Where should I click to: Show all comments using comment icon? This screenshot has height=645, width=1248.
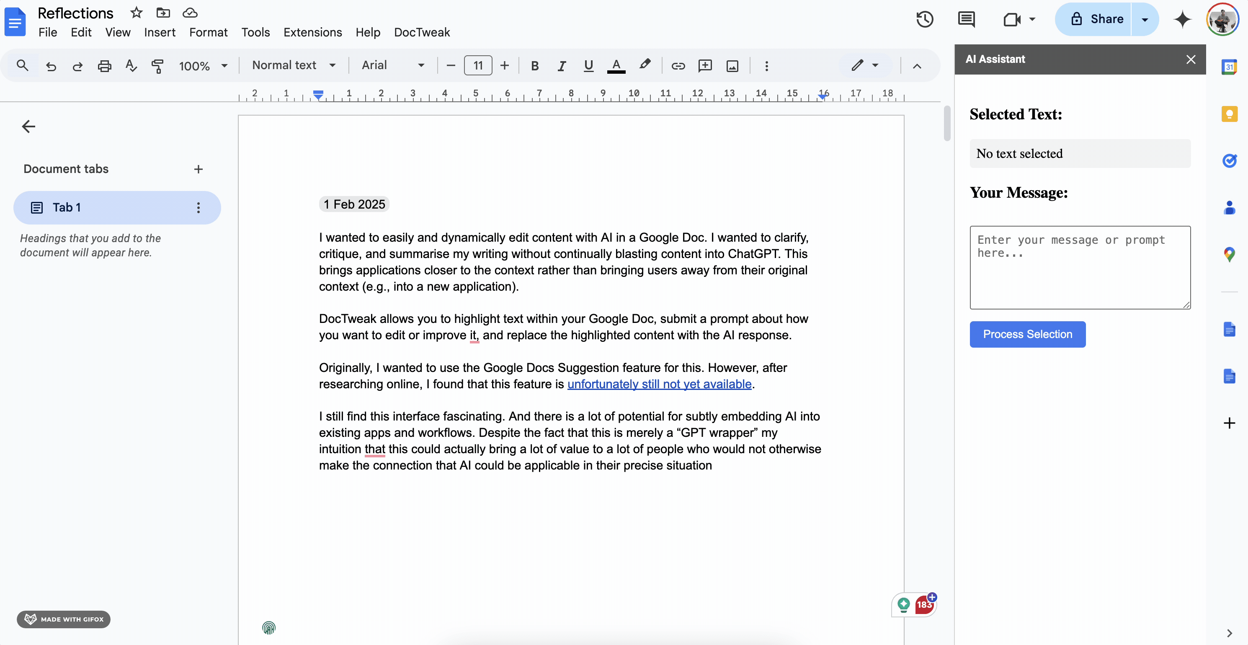click(967, 19)
